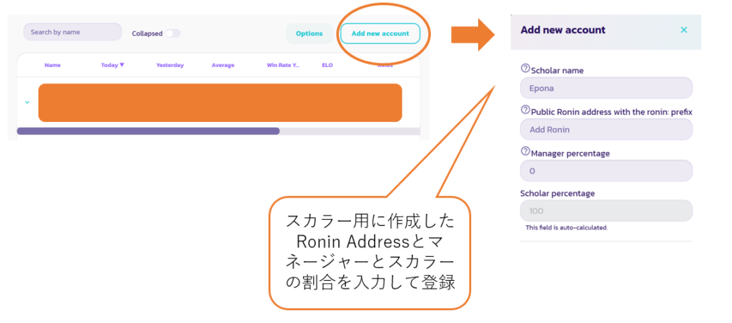Close the Add new account panel
The width and height of the screenshot is (732, 323).
[x=683, y=30]
